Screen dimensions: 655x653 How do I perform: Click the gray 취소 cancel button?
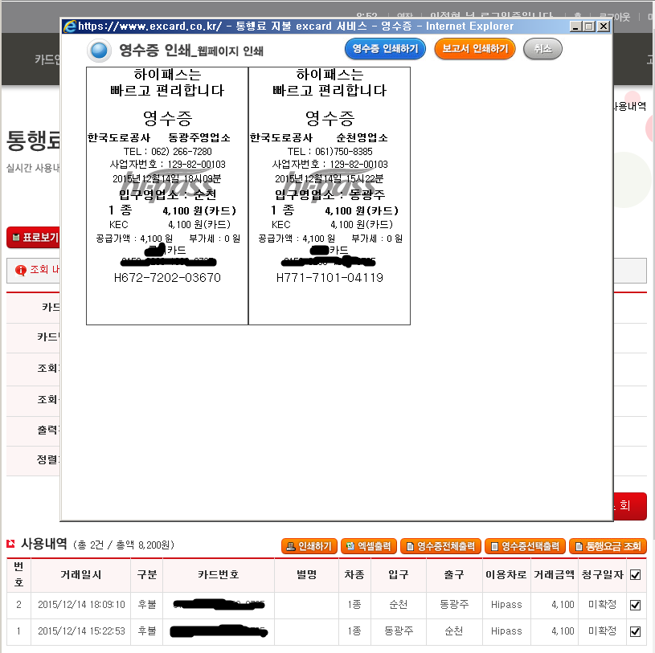pos(542,49)
